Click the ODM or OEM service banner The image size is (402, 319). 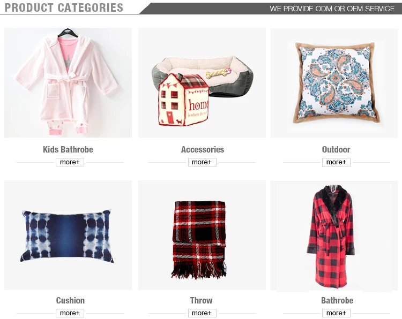[x=332, y=9]
